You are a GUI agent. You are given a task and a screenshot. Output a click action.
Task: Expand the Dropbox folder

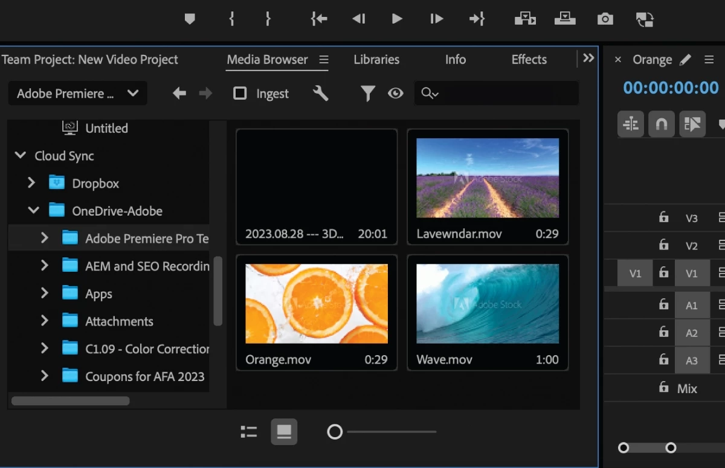point(31,182)
